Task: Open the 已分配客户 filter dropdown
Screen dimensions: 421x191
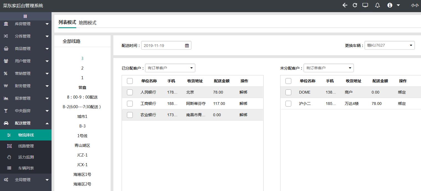Action: click(x=170, y=68)
